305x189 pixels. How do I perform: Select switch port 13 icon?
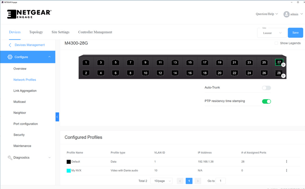coord(175,62)
